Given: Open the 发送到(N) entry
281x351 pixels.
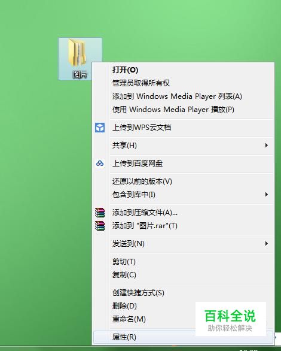Looking at the screenshot, I should (x=183, y=243).
